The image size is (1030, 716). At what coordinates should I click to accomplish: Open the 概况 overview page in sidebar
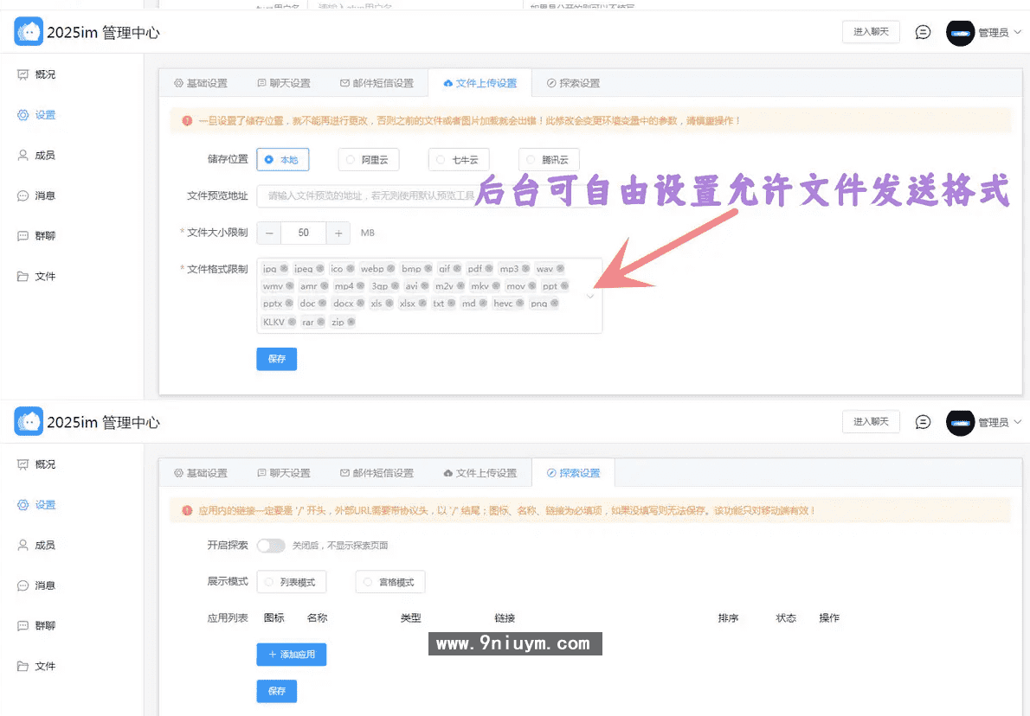pos(35,74)
